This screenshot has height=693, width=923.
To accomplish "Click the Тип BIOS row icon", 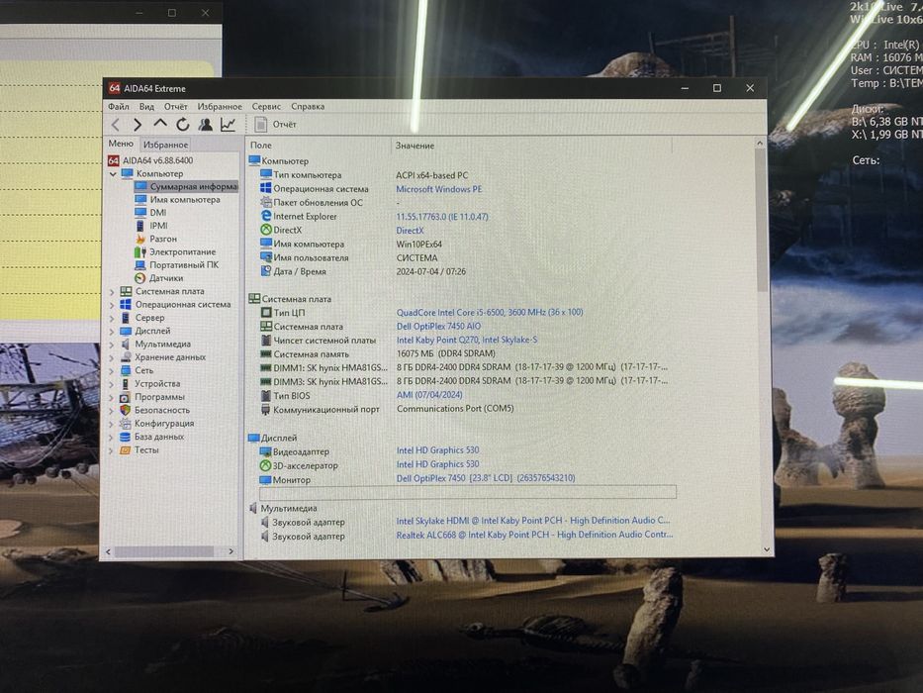I will (x=266, y=395).
